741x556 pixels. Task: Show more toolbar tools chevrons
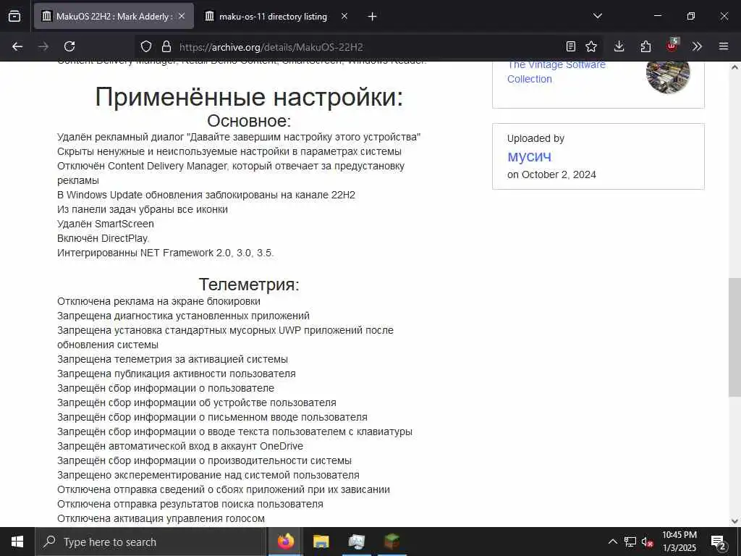coord(697,46)
